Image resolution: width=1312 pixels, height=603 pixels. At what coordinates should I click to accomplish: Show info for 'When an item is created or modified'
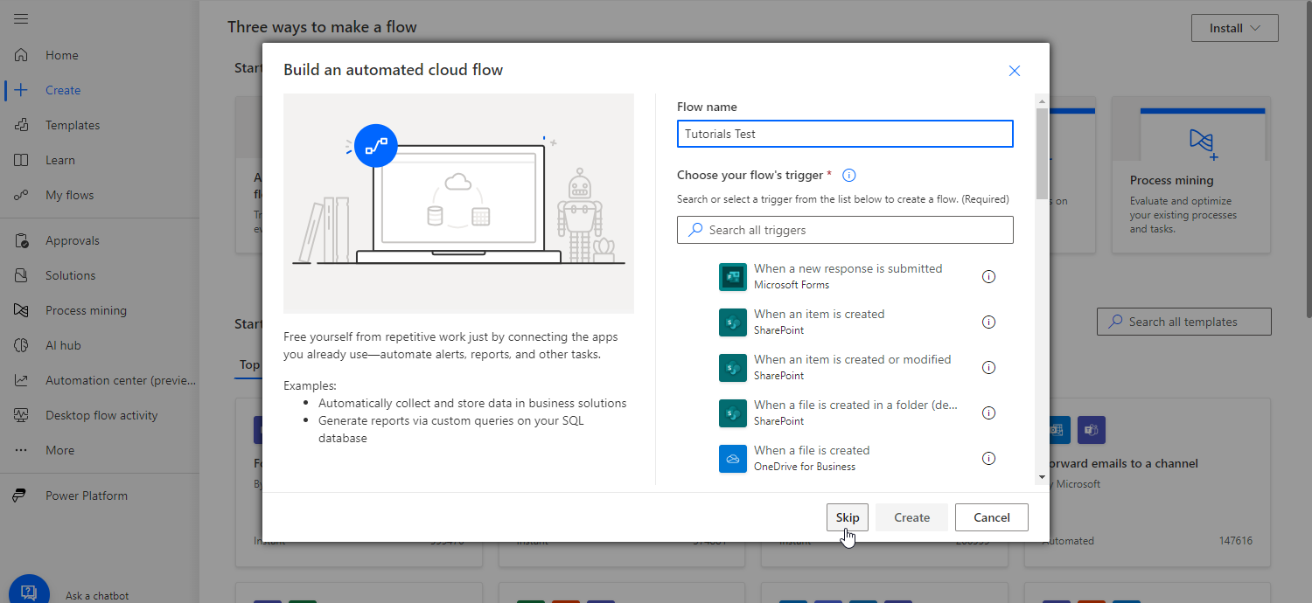(988, 367)
